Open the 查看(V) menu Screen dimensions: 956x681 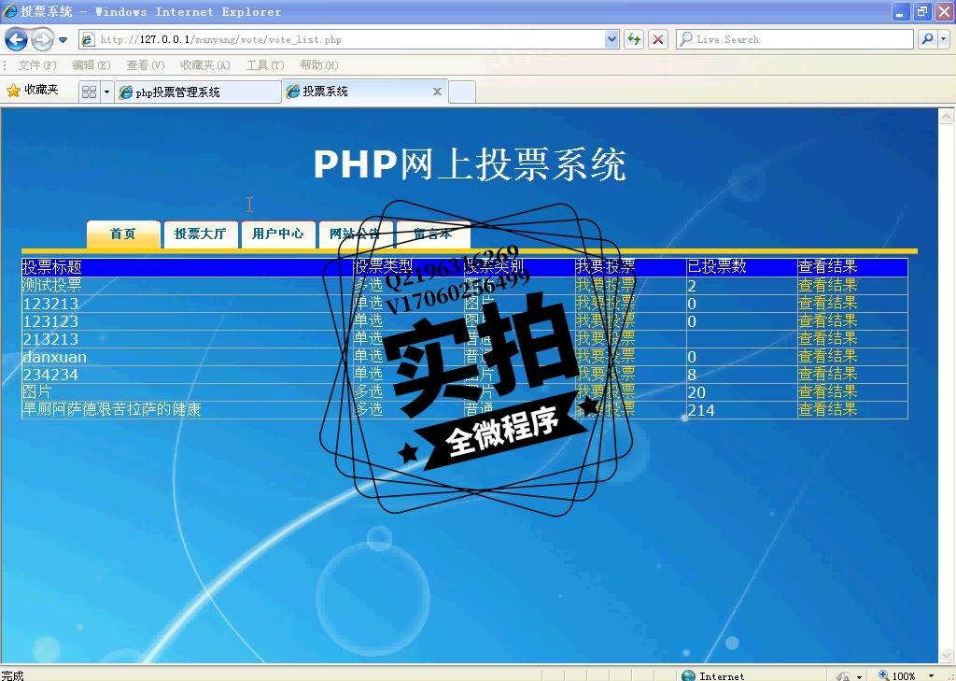coord(145,65)
